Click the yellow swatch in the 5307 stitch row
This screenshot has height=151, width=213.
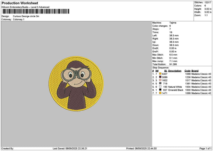click(160, 74)
